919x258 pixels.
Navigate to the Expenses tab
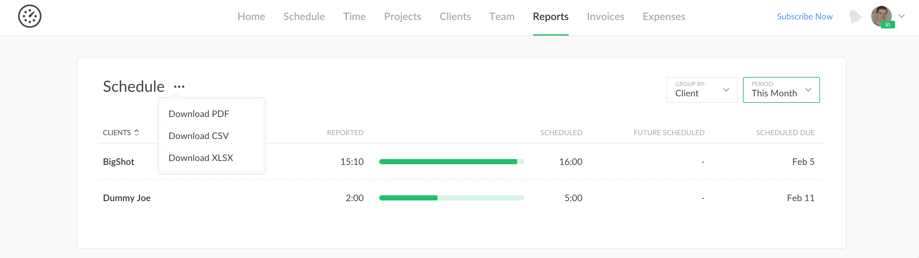coord(664,16)
